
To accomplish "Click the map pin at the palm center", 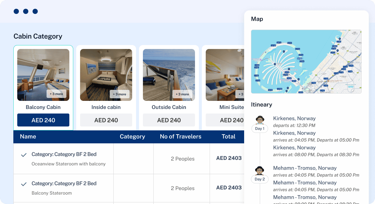I will pyautogui.click(x=275, y=64).
